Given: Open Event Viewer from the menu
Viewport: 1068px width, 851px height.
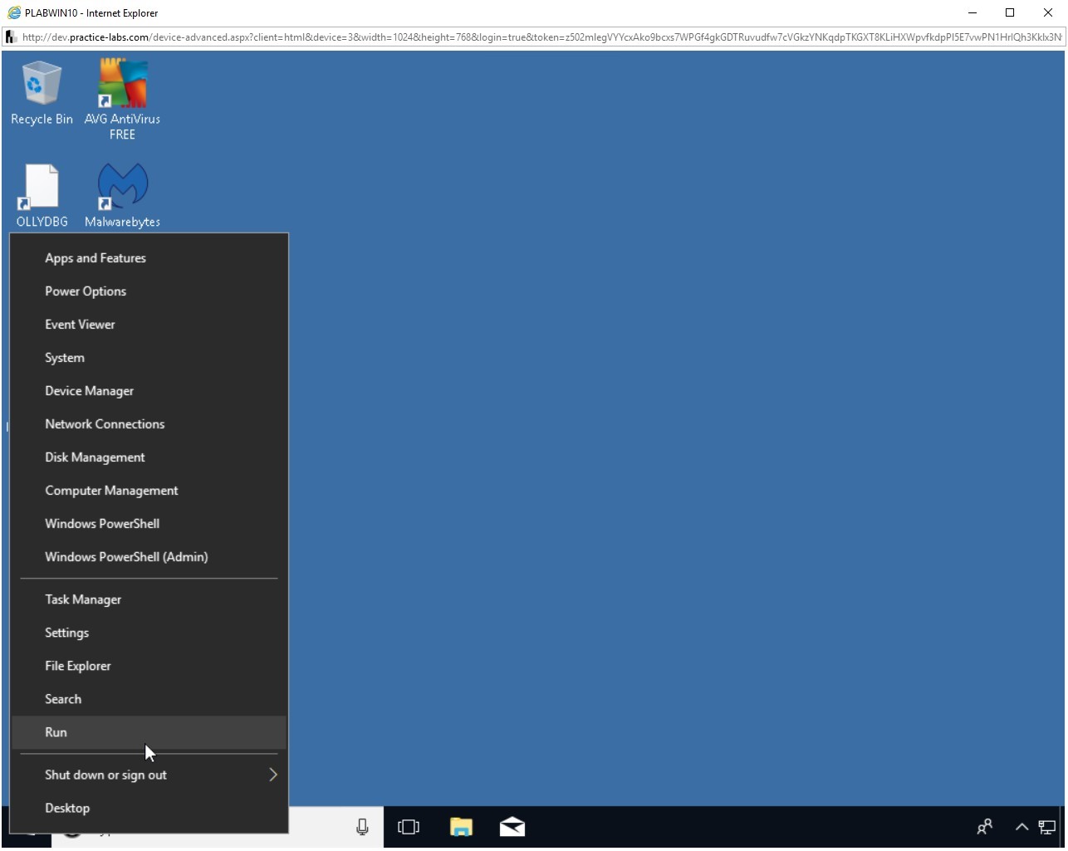Looking at the screenshot, I should click(80, 324).
